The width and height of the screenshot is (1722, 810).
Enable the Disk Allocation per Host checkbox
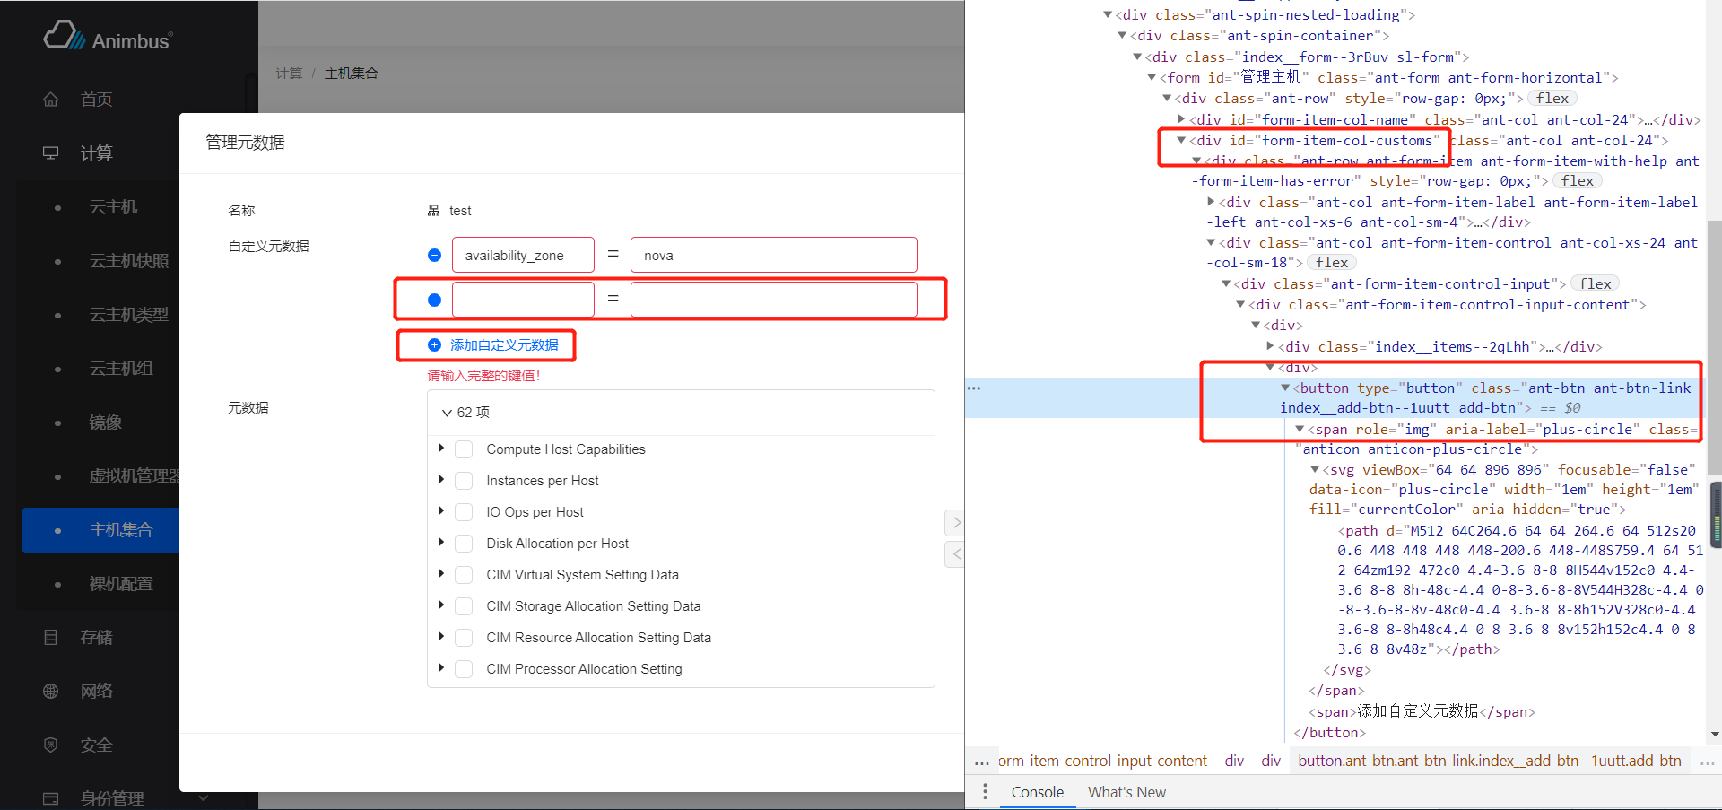[x=464, y=544]
